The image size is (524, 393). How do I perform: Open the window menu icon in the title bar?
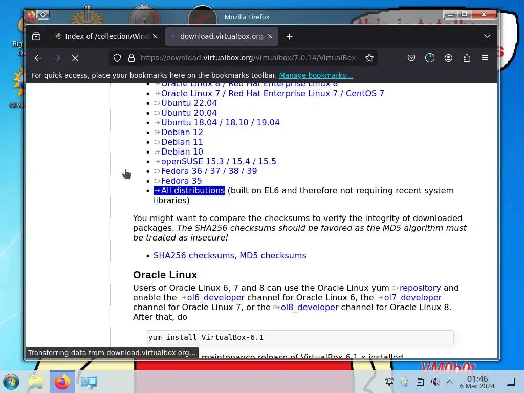pos(31,15)
